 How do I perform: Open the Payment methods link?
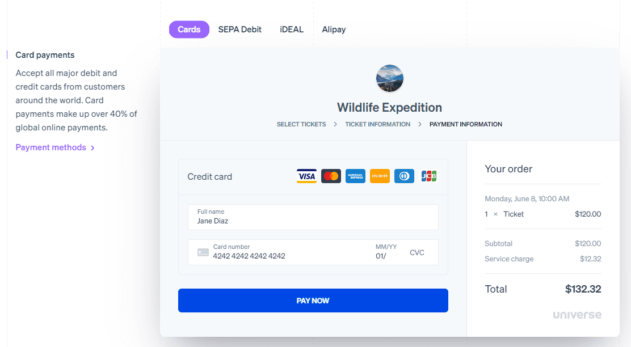(x=51, y=147)
